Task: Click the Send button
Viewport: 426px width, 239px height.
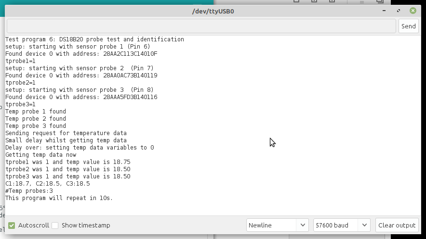Action: 408,26
